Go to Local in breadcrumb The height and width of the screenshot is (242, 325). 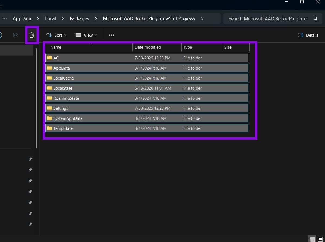pos(51,18)
